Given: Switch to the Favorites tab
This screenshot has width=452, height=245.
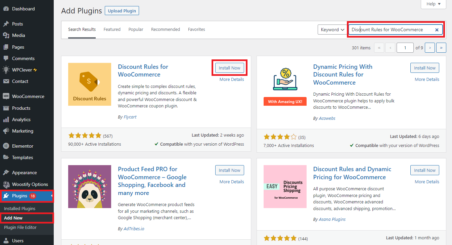Looking at the screenshot, I should coord(196,30).
